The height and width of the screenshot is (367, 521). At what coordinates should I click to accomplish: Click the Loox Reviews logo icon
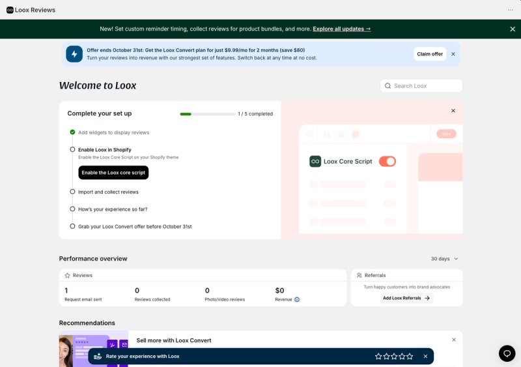click(10, 10)
